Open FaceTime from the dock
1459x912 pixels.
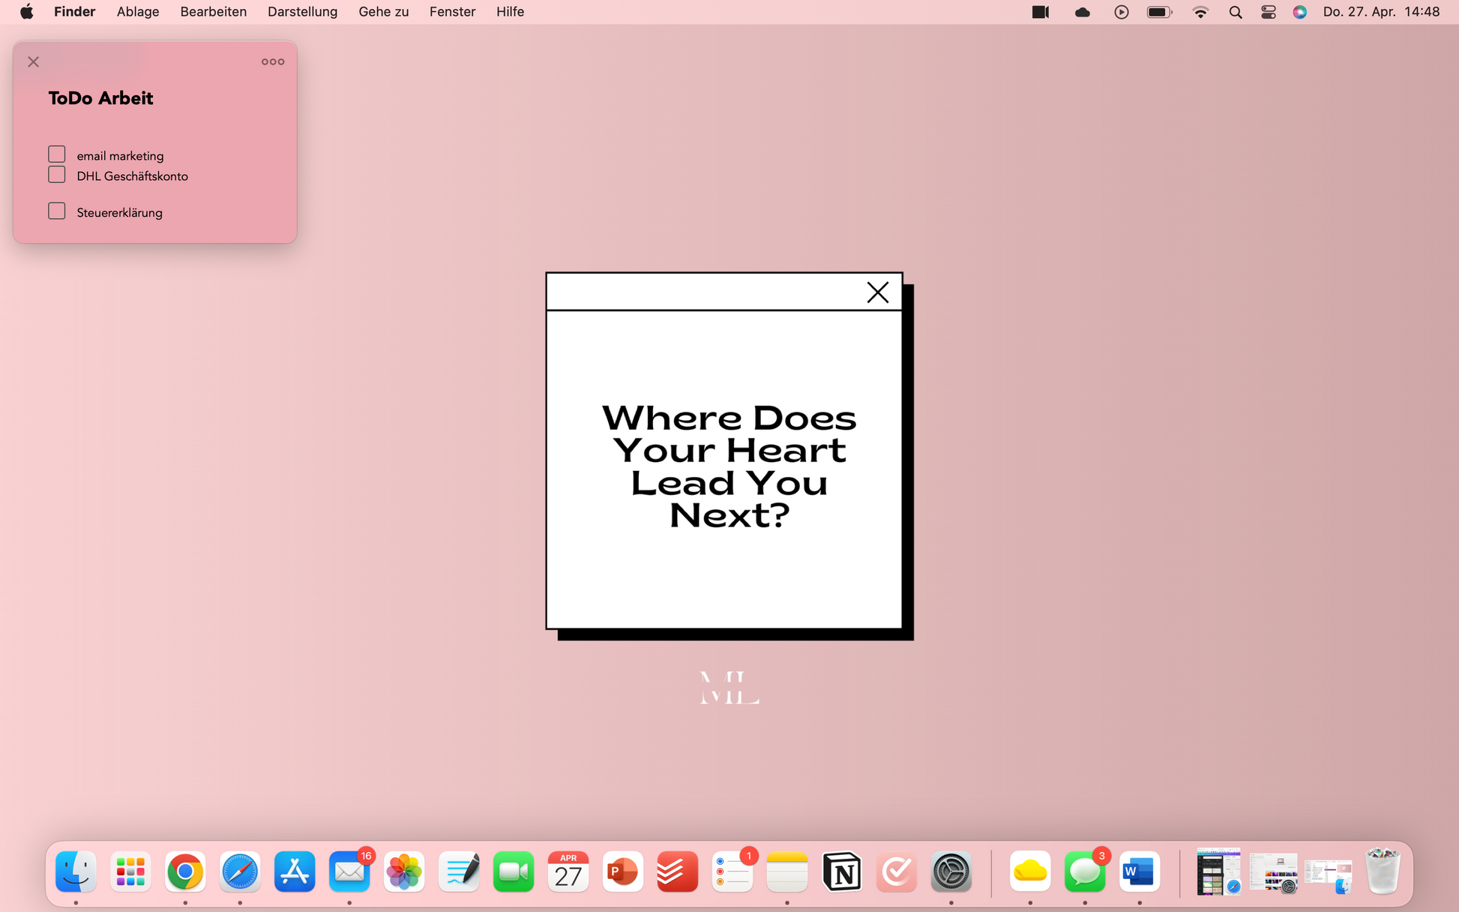514,871
